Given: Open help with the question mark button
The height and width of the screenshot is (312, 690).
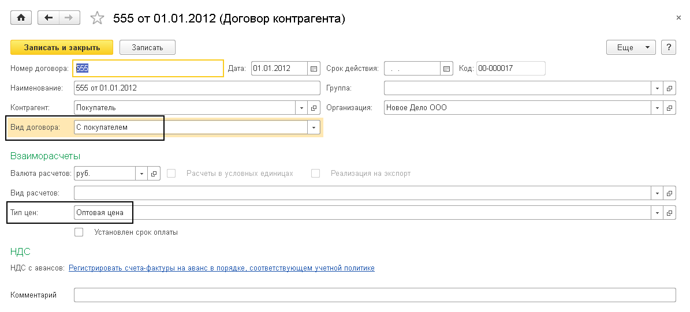Looking at the screenshot, I should click(669, 47).
